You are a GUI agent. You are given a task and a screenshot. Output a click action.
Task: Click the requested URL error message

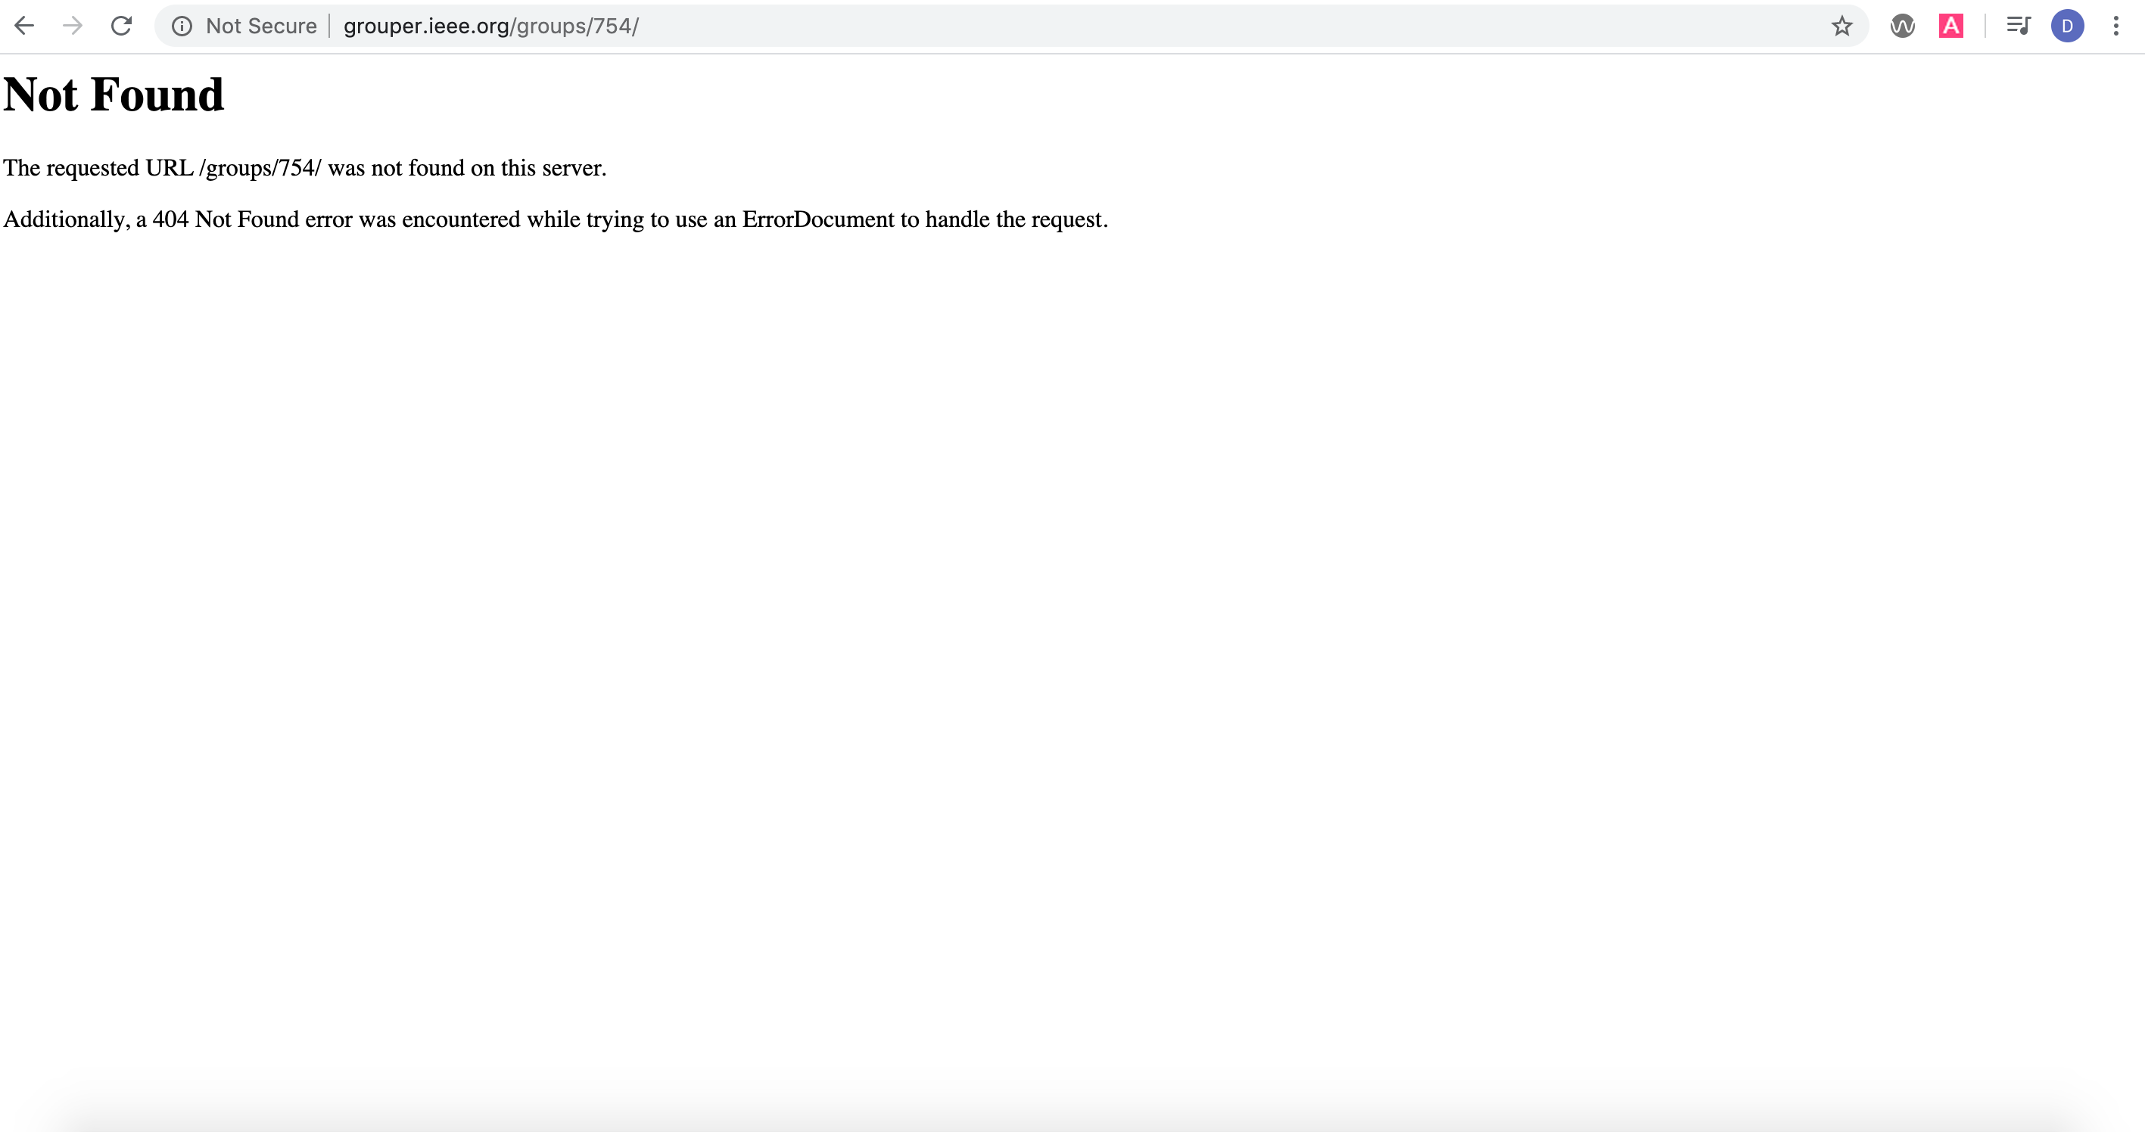pos(305,168)
